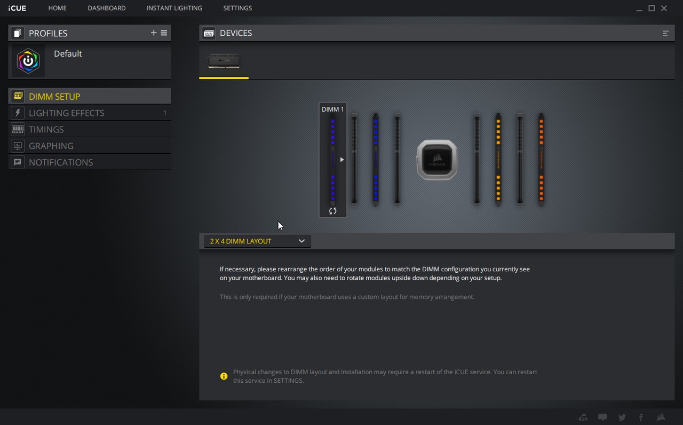The height and width of the screenshot is (425, 683).
Task: Switch to LIGHTING EFFECTS section
Action: pyautogui.click(x=90, y=113)
